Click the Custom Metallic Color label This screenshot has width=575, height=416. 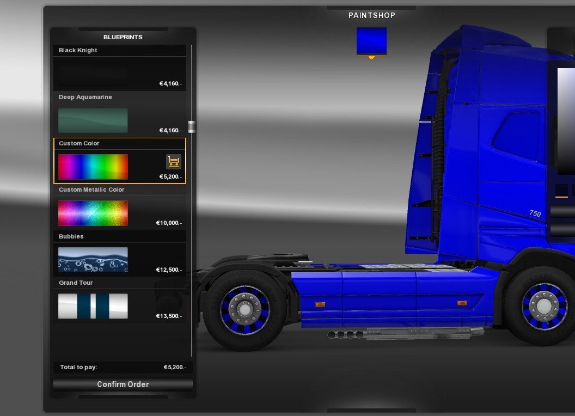tap(91, 189)
